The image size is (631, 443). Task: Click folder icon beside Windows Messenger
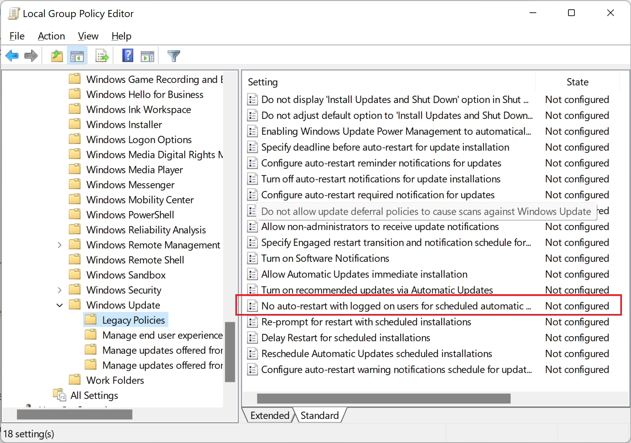75,184
